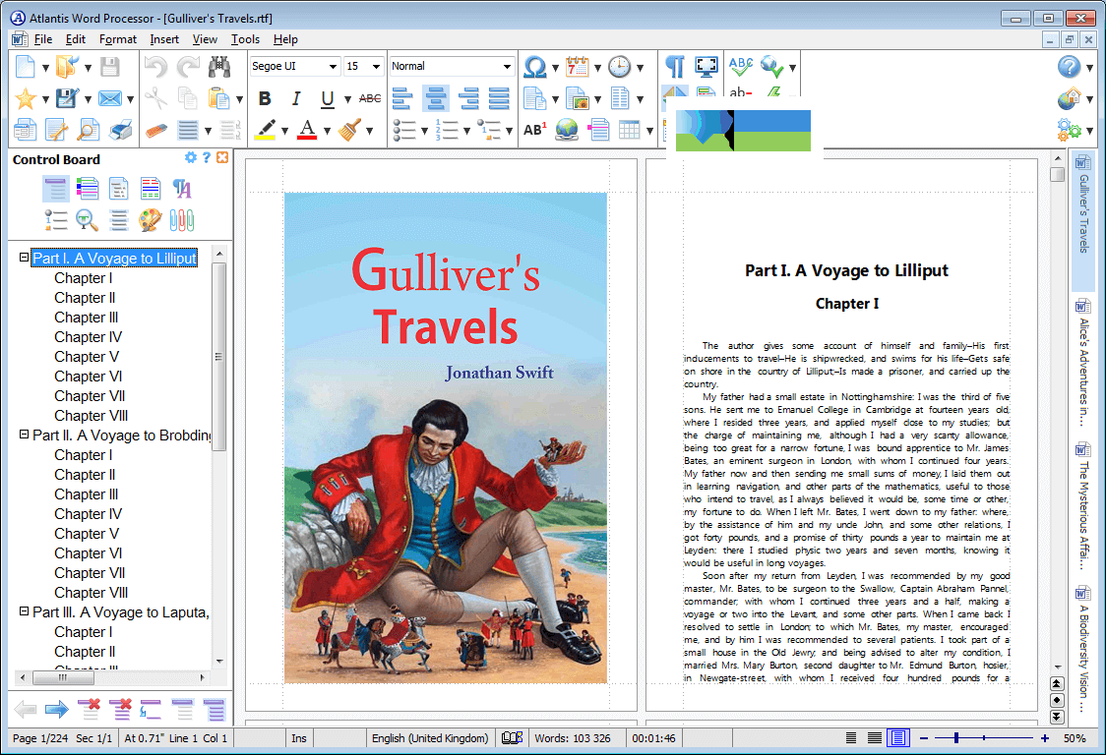The width and height of the screenshot is (1106, 755).
Task: Click the calendar Insert Date icon
Action: point(577,67)
